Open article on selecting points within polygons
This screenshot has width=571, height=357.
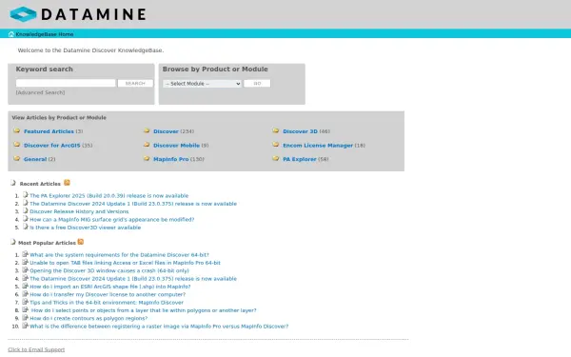144,310
